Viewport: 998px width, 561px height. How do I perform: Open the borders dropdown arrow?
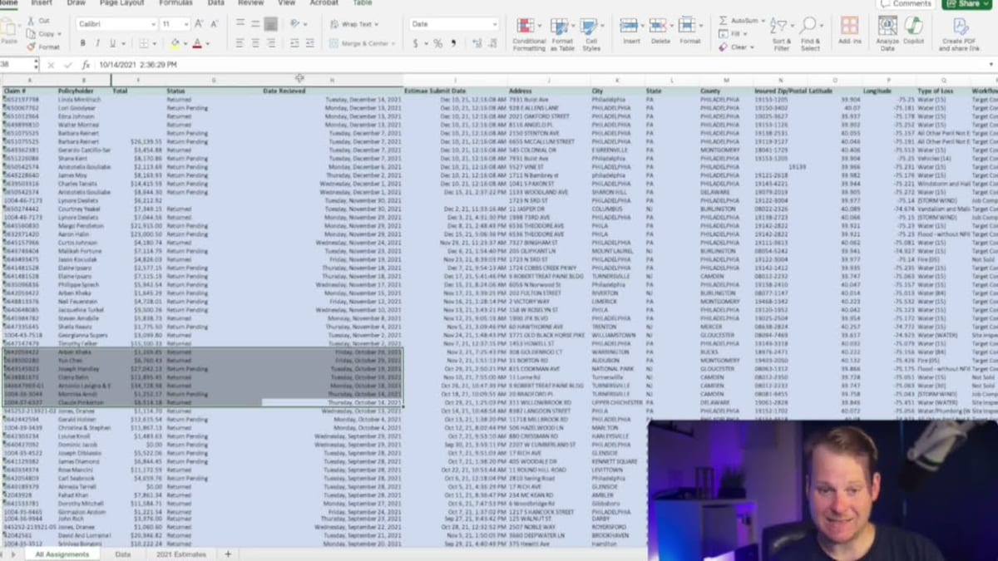click(x=154, y=44)
